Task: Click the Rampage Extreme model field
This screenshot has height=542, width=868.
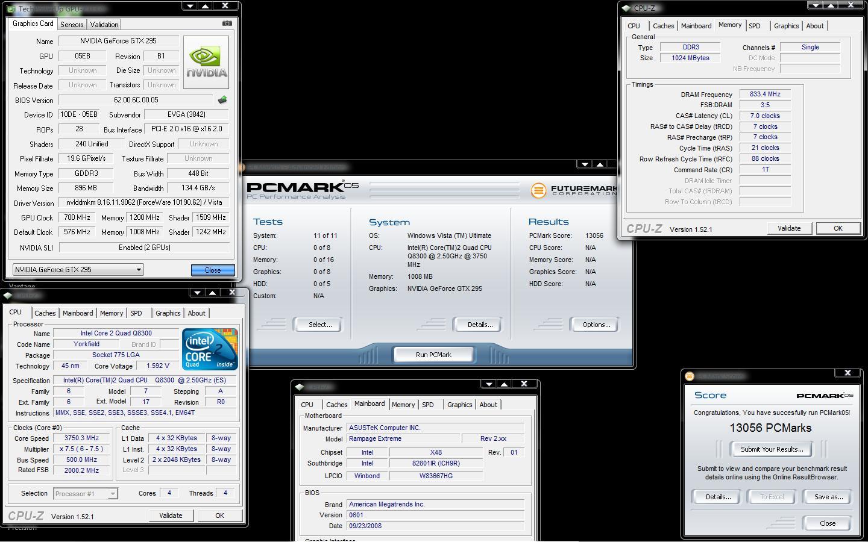Action: [x=403, y=439]
